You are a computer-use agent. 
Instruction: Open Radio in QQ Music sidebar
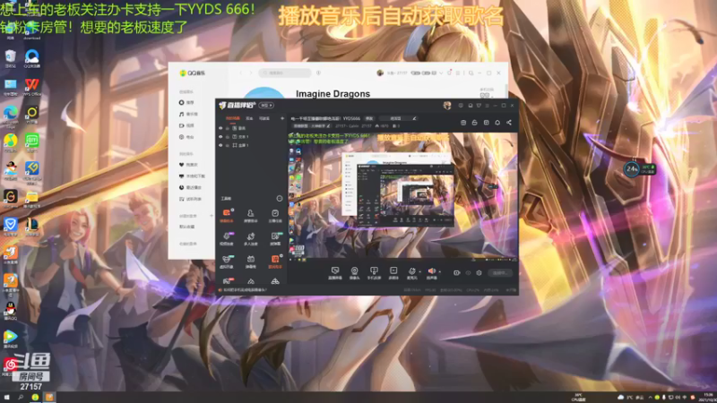pos(187,137)
